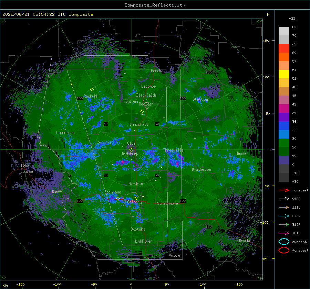Click the RedDeer city label
The width and height of the screenshot is (310, 289).
(146, 104)
